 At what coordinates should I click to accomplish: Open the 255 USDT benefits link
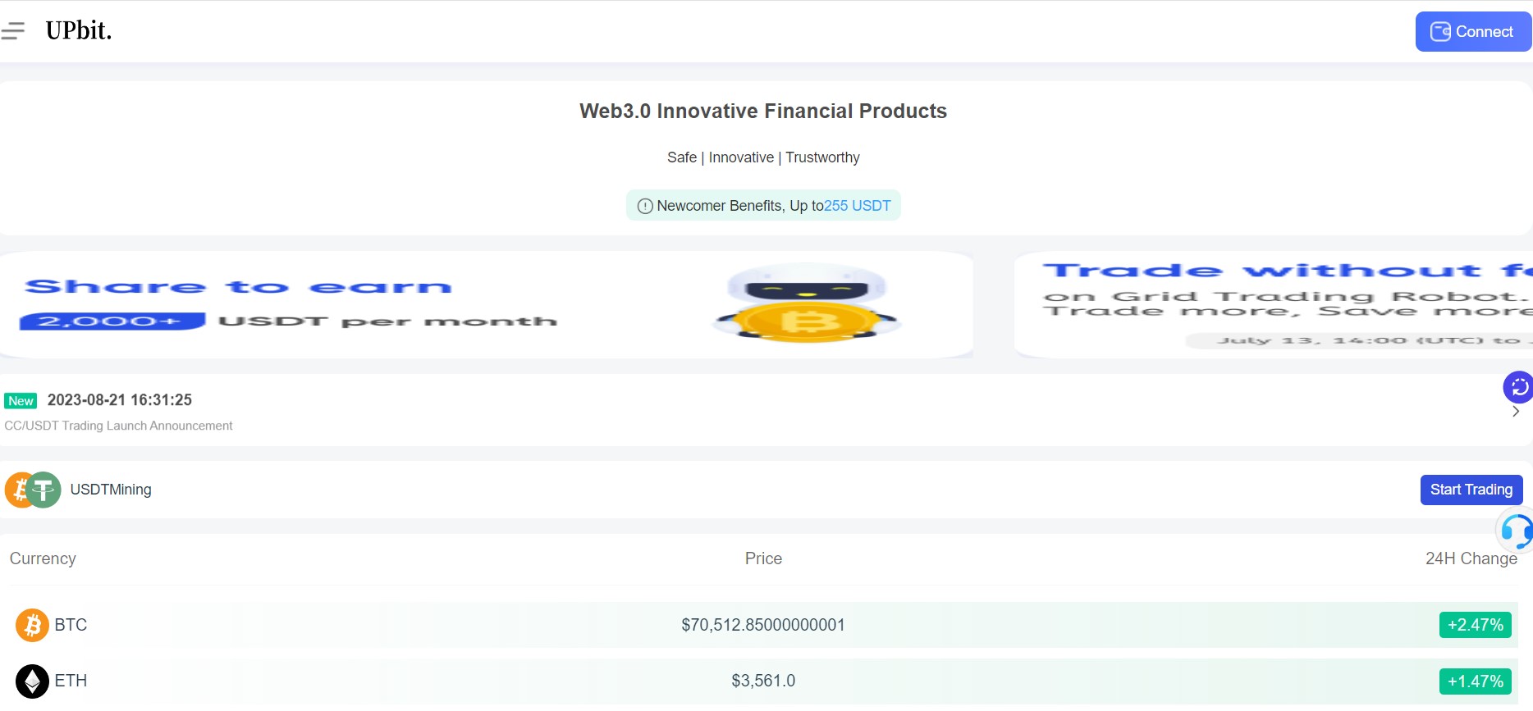[x=857, y=206]
